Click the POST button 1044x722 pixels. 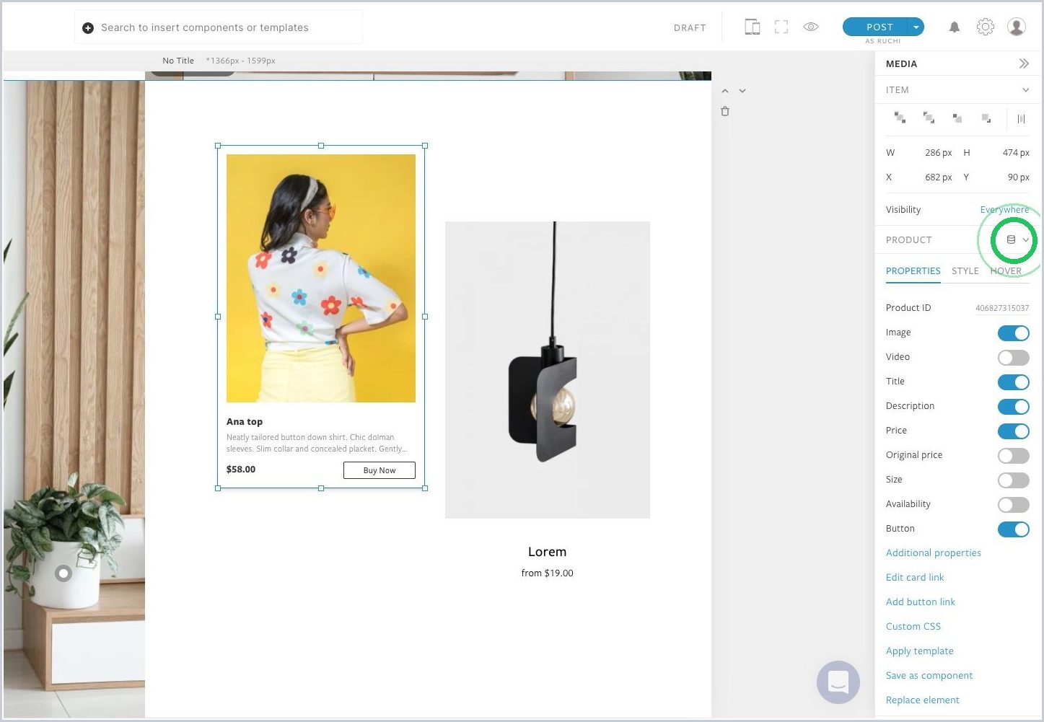point(875,27)
